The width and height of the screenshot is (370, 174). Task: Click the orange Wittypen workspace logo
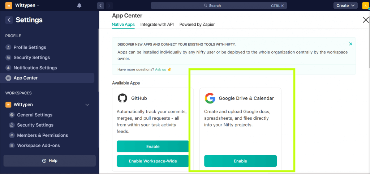click(x=9, y=5)
